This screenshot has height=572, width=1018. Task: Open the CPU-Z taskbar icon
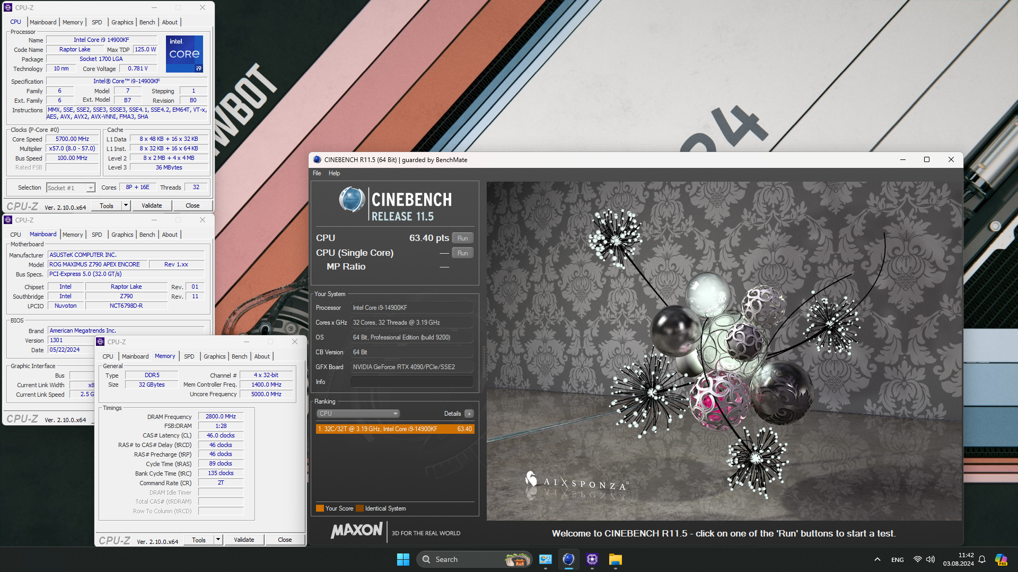pos(592,559)
